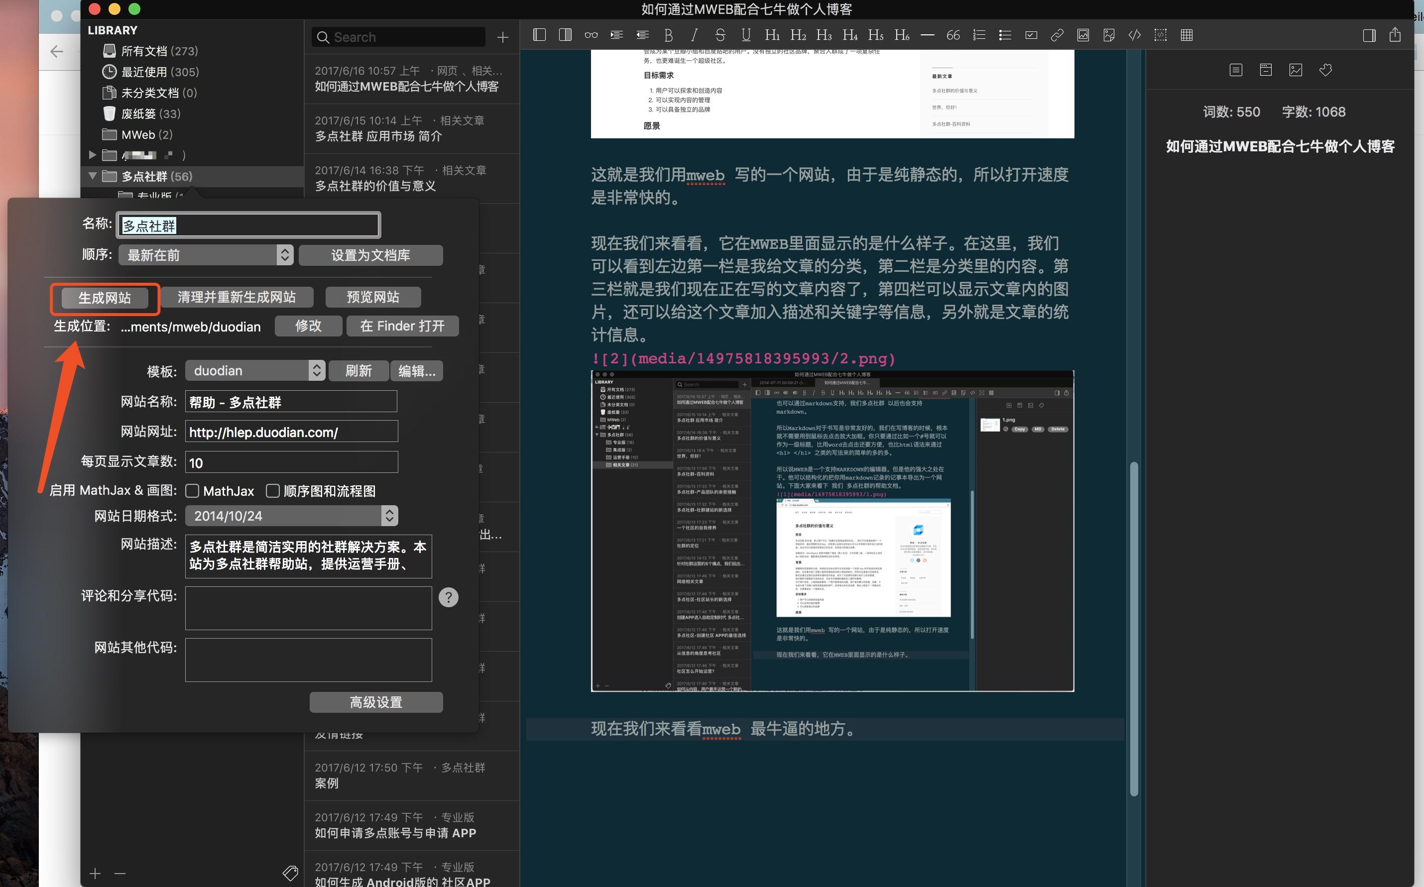Enable the 顺序图和流程图 checkbox
1424x887 pixels.
[272, 491]
